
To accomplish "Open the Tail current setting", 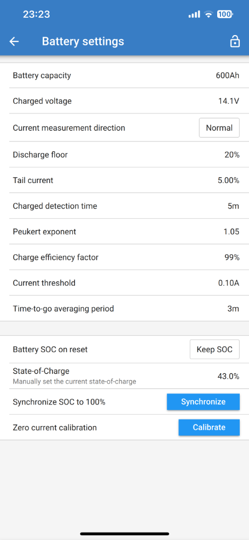I will point(124,180).
